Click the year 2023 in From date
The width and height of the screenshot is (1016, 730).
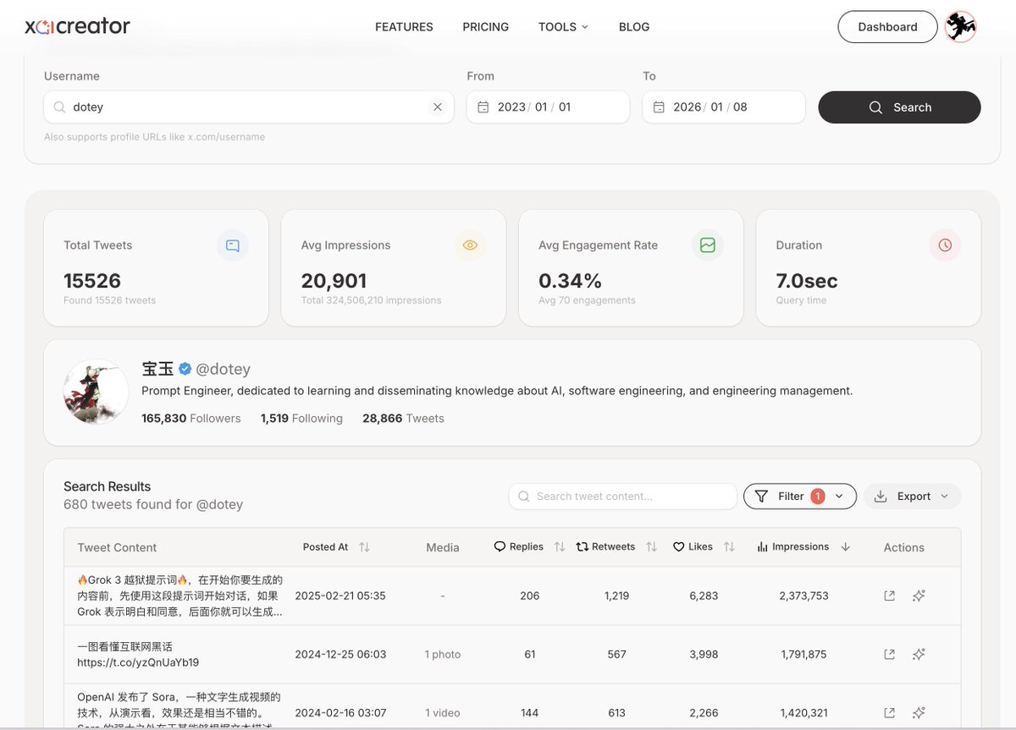[511, 107]
